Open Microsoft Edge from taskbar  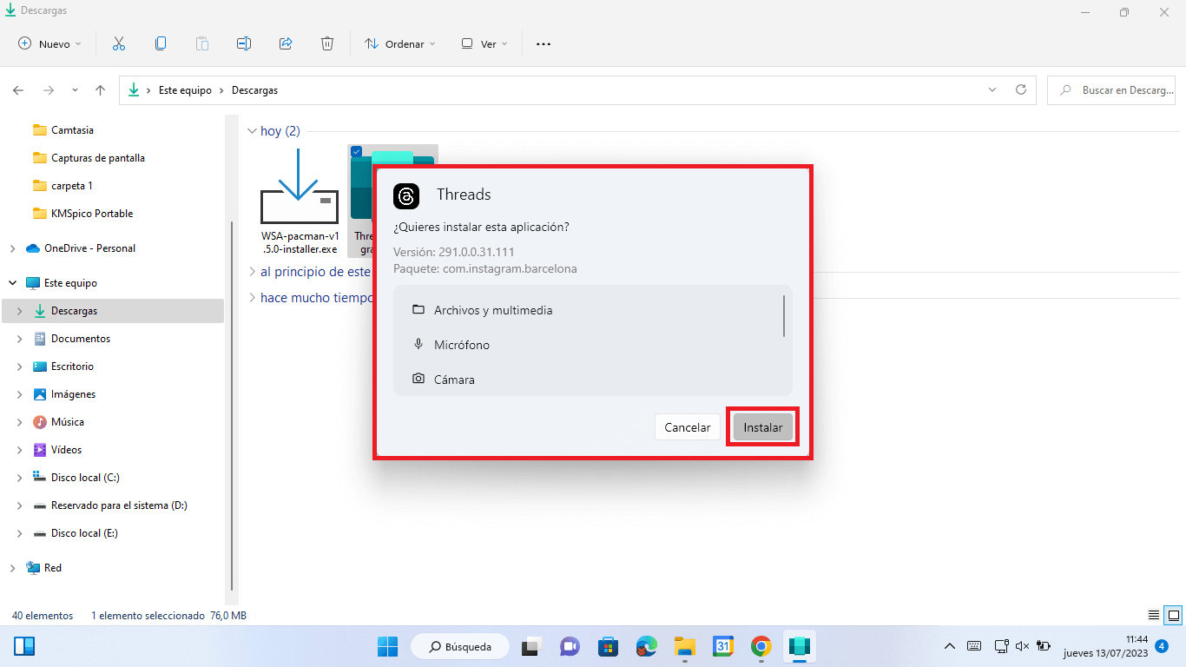pos(646,646)
